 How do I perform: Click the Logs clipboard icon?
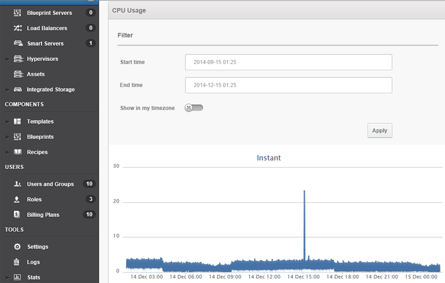(x=16, y=261)
